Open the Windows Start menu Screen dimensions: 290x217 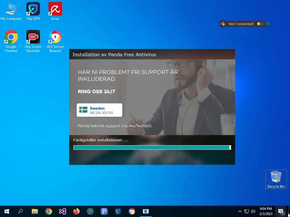(x=7, y=211)
